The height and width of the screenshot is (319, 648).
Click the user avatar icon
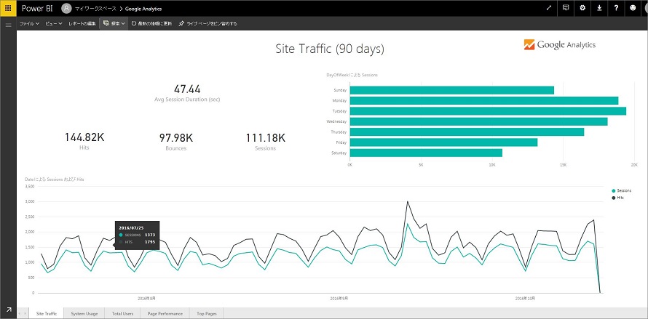coord(66,8)
